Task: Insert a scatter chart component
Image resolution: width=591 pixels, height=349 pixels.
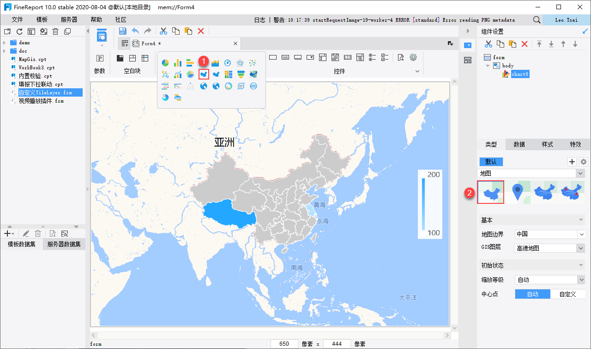Action: (x=253, y=63)
